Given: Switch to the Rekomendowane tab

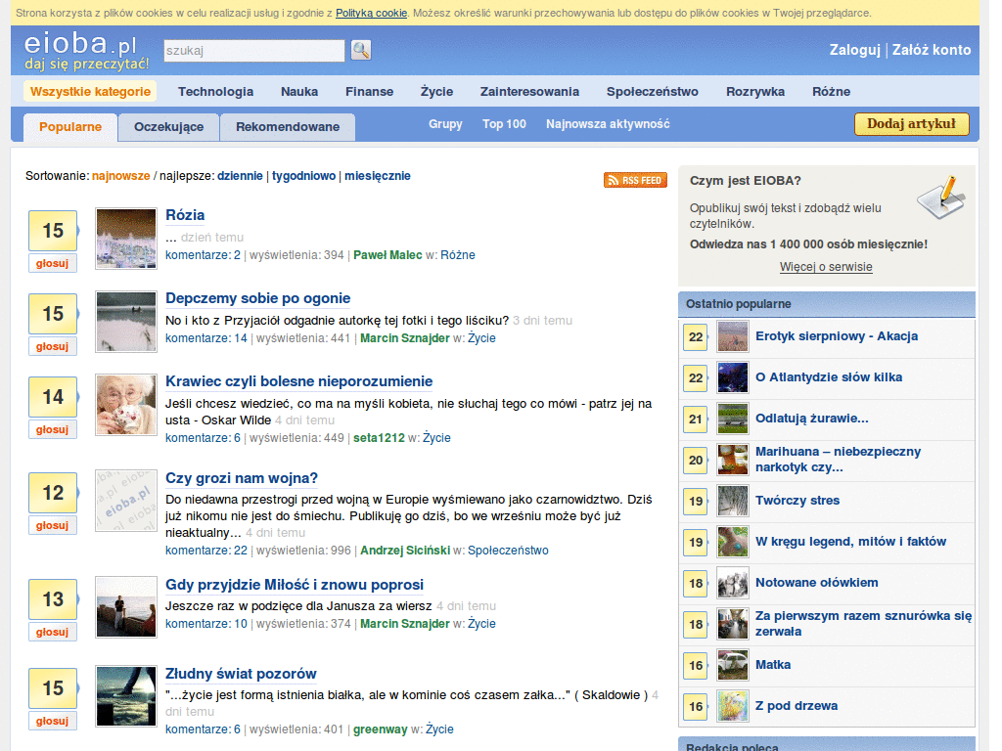Looking at the screenshot, I should click(x=288, y=126).
